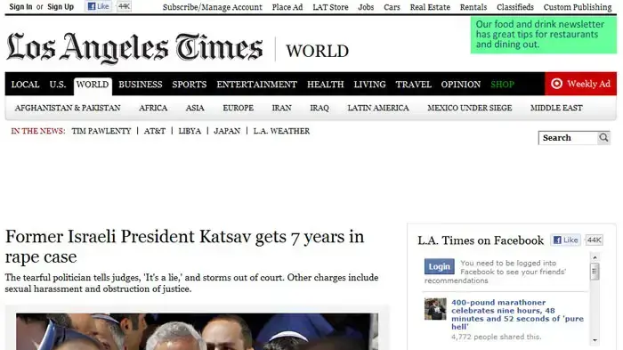This screenshot has height=350, width=623.
Task: Select LOCAL section tab
Action: [26, 85]
